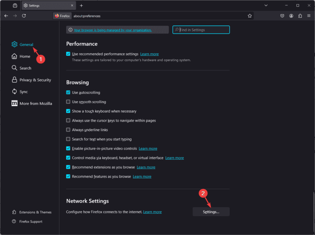Click the Firefox Support question icon
Image resolution: width=315 pixels, height=235 pixels.
coord(14,221)
